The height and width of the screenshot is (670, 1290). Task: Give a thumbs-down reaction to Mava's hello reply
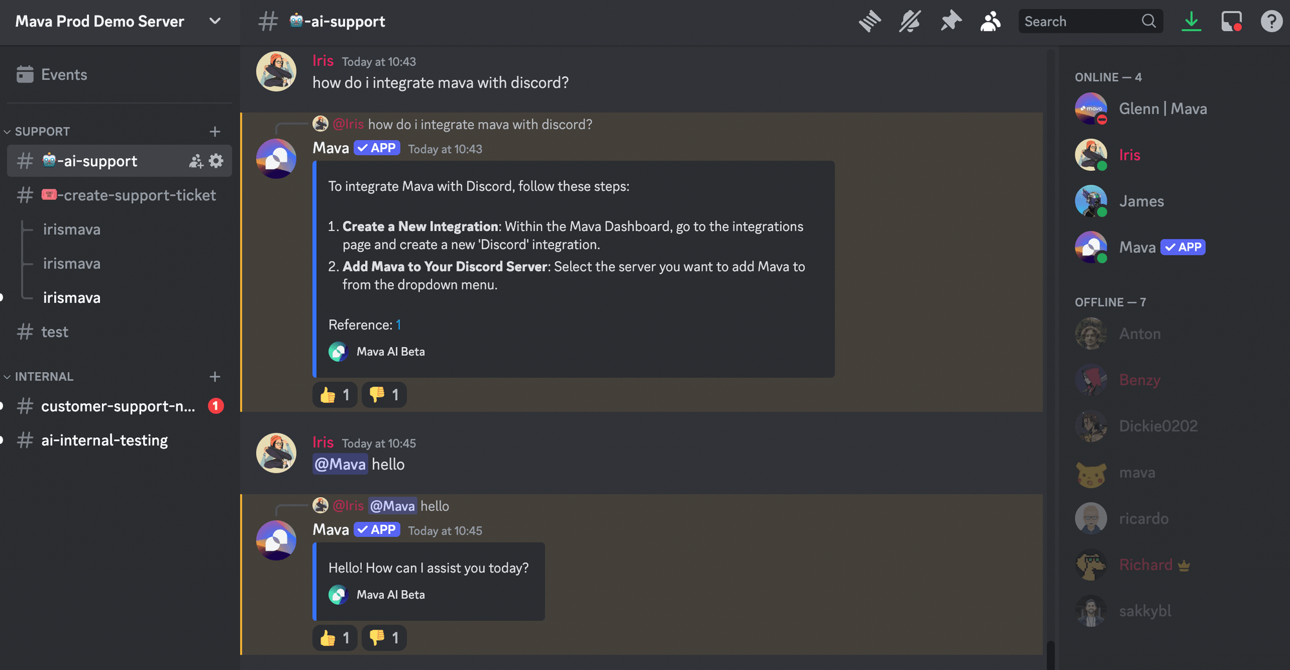coord(384,637)
